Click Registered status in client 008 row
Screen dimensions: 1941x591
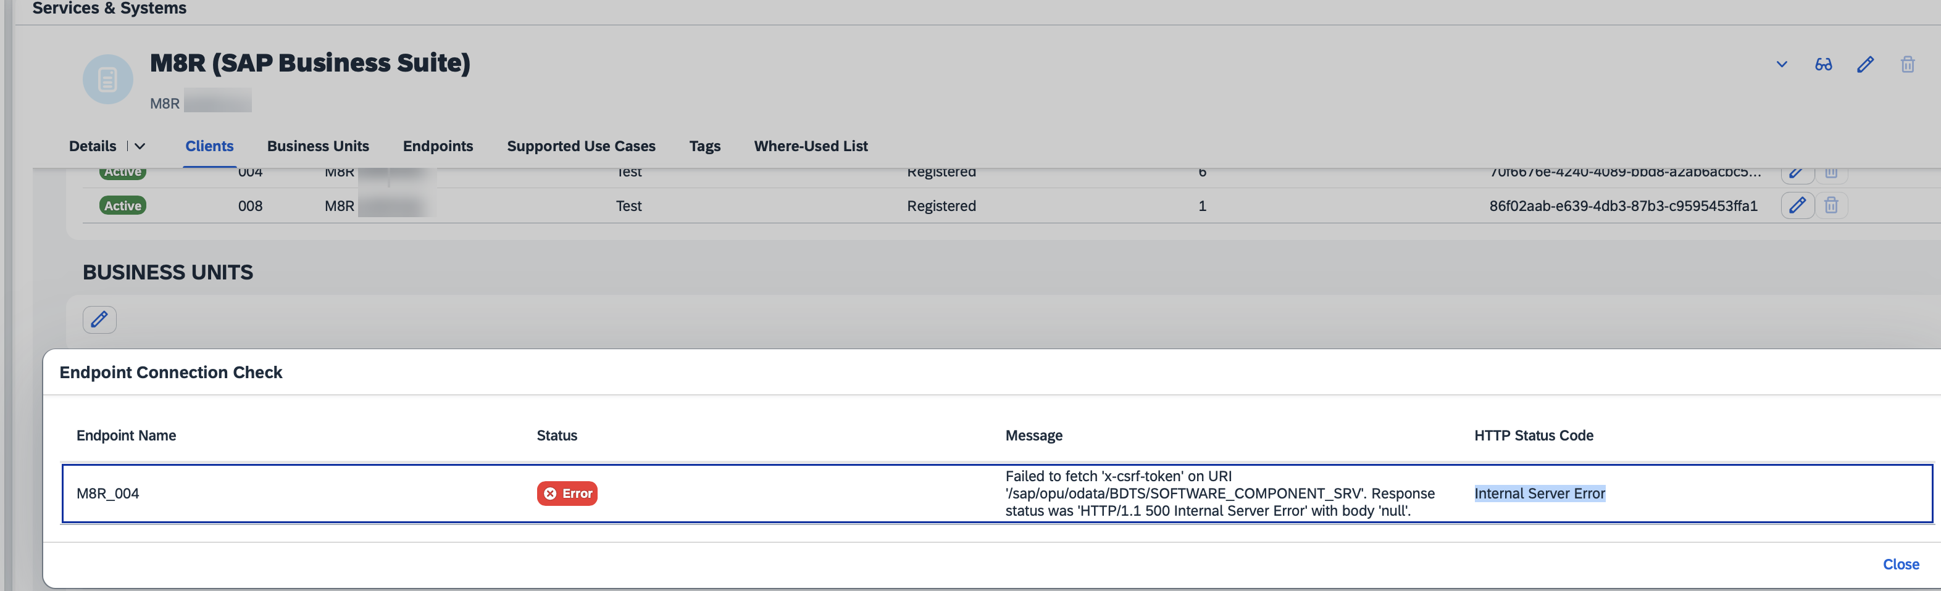click(x=941, y=205)
